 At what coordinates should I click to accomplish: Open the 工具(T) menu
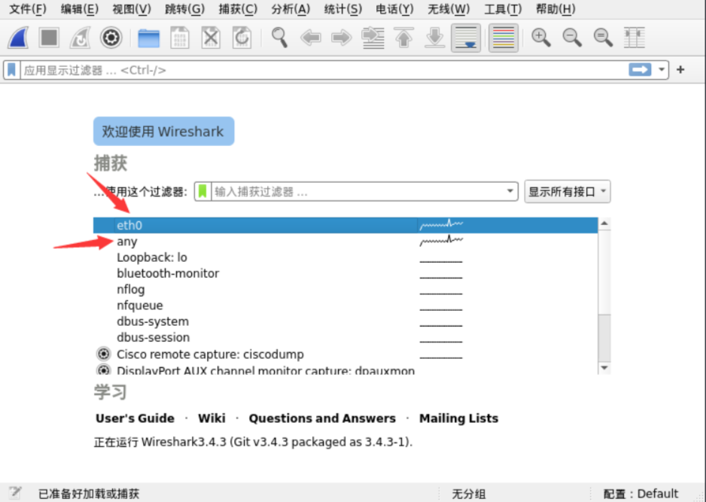(x=503, y=9)
